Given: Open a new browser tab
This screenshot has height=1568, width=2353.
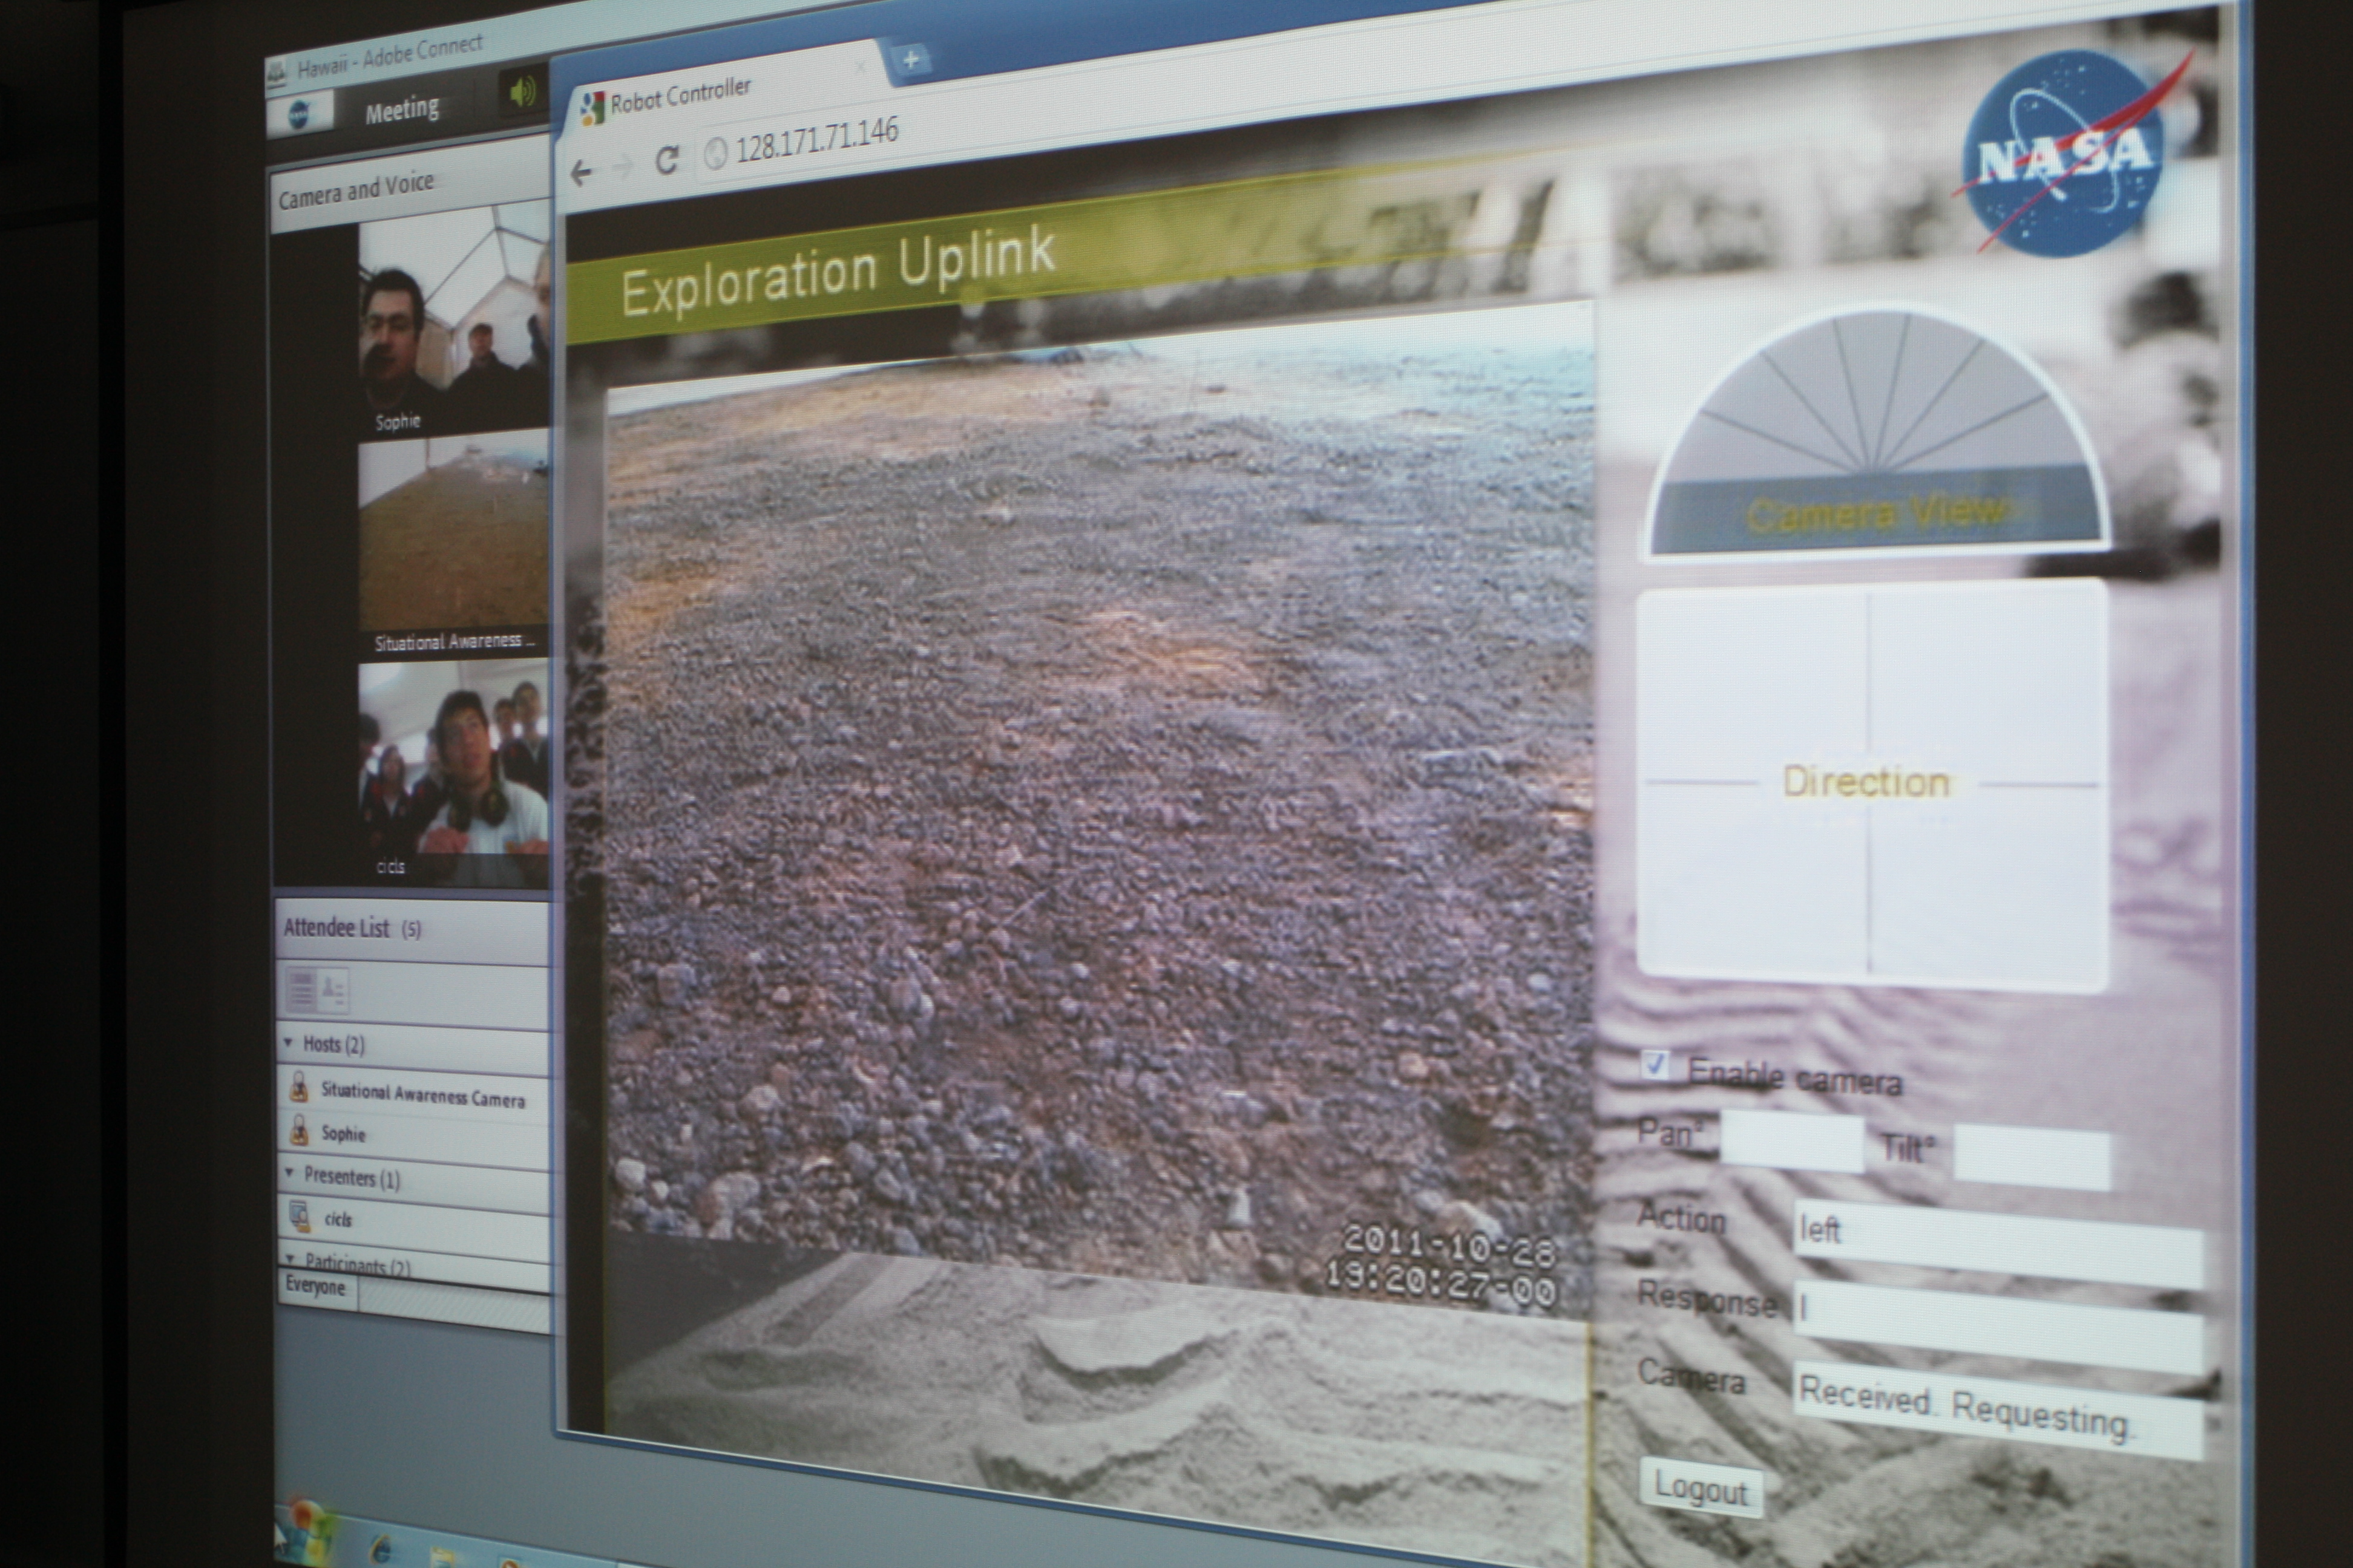Looking at the screenshot, I should (910, 60).
